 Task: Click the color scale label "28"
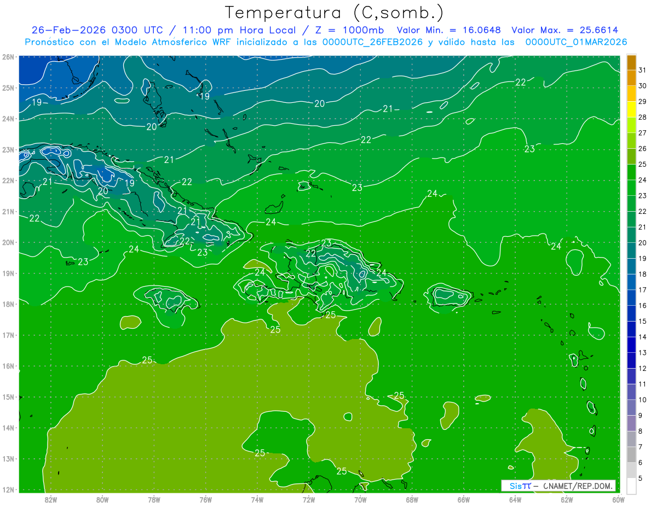coord(642,117)
